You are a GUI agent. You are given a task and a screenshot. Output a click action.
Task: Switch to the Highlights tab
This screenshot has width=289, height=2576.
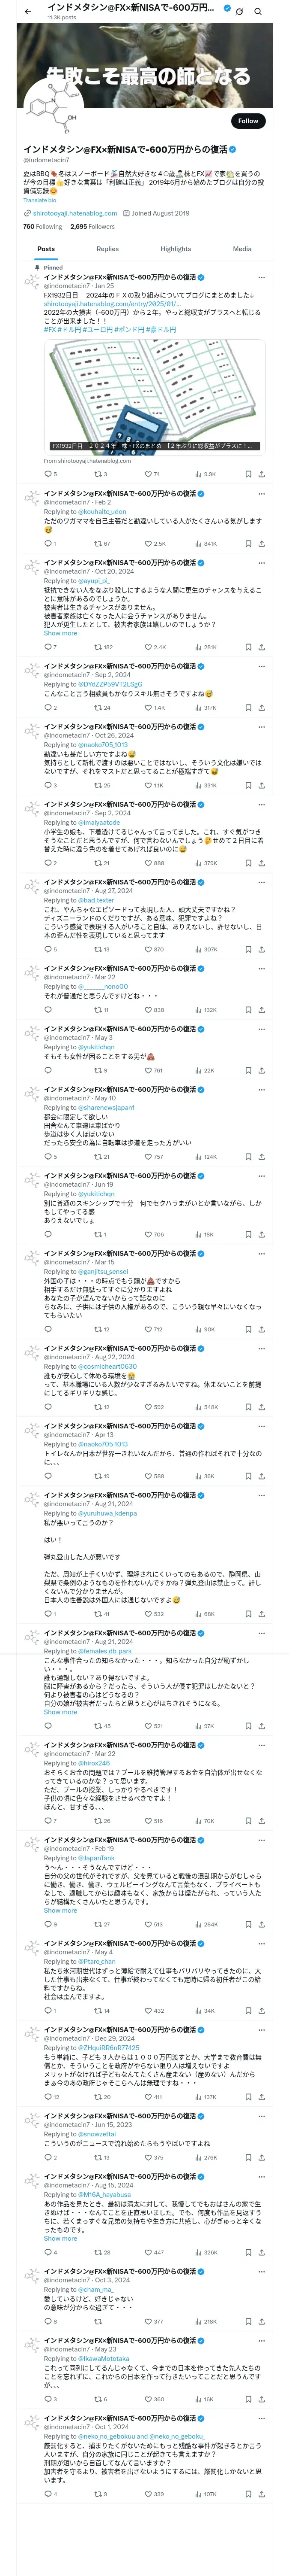(176, 249)
